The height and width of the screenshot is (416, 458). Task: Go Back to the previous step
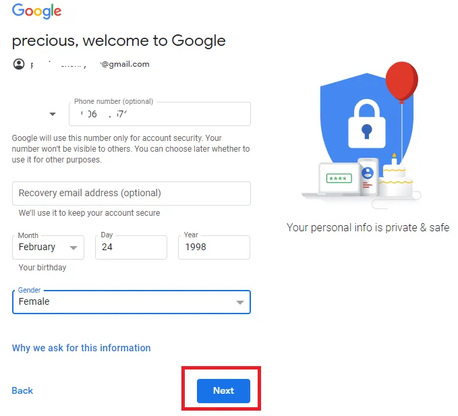[x=22, y=390]
